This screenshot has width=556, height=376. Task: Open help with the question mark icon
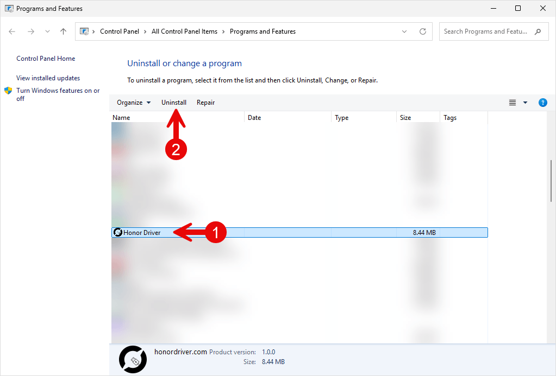coord(542,103)
